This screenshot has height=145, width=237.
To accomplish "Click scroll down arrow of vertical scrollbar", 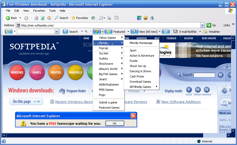I will pyautogui.click(x=233, y=131).
